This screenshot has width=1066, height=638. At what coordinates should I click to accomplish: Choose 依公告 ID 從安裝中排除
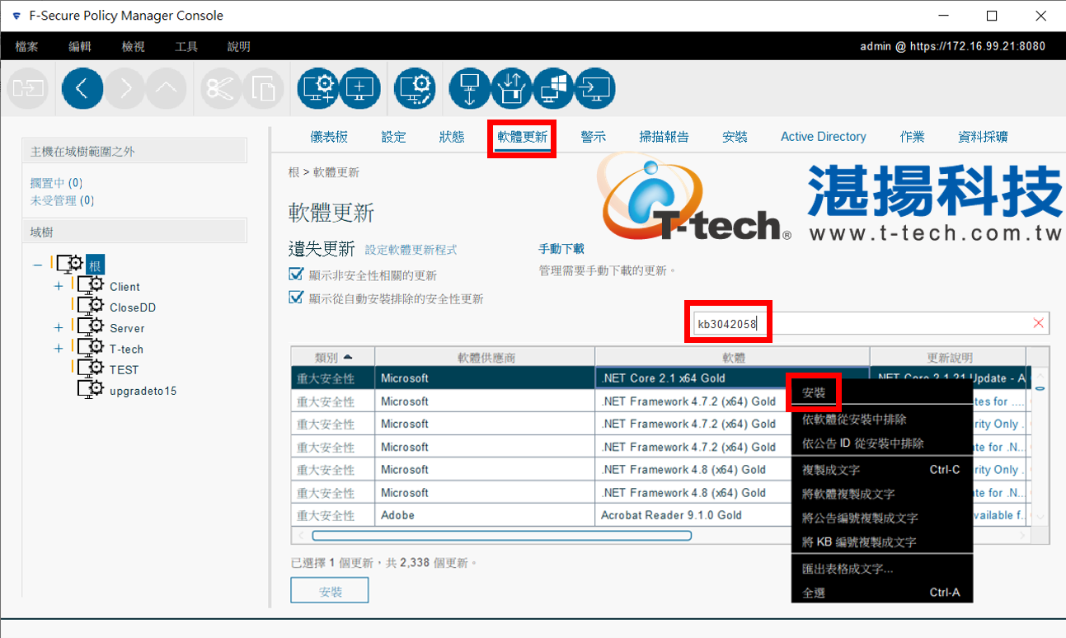coord(882,443)
